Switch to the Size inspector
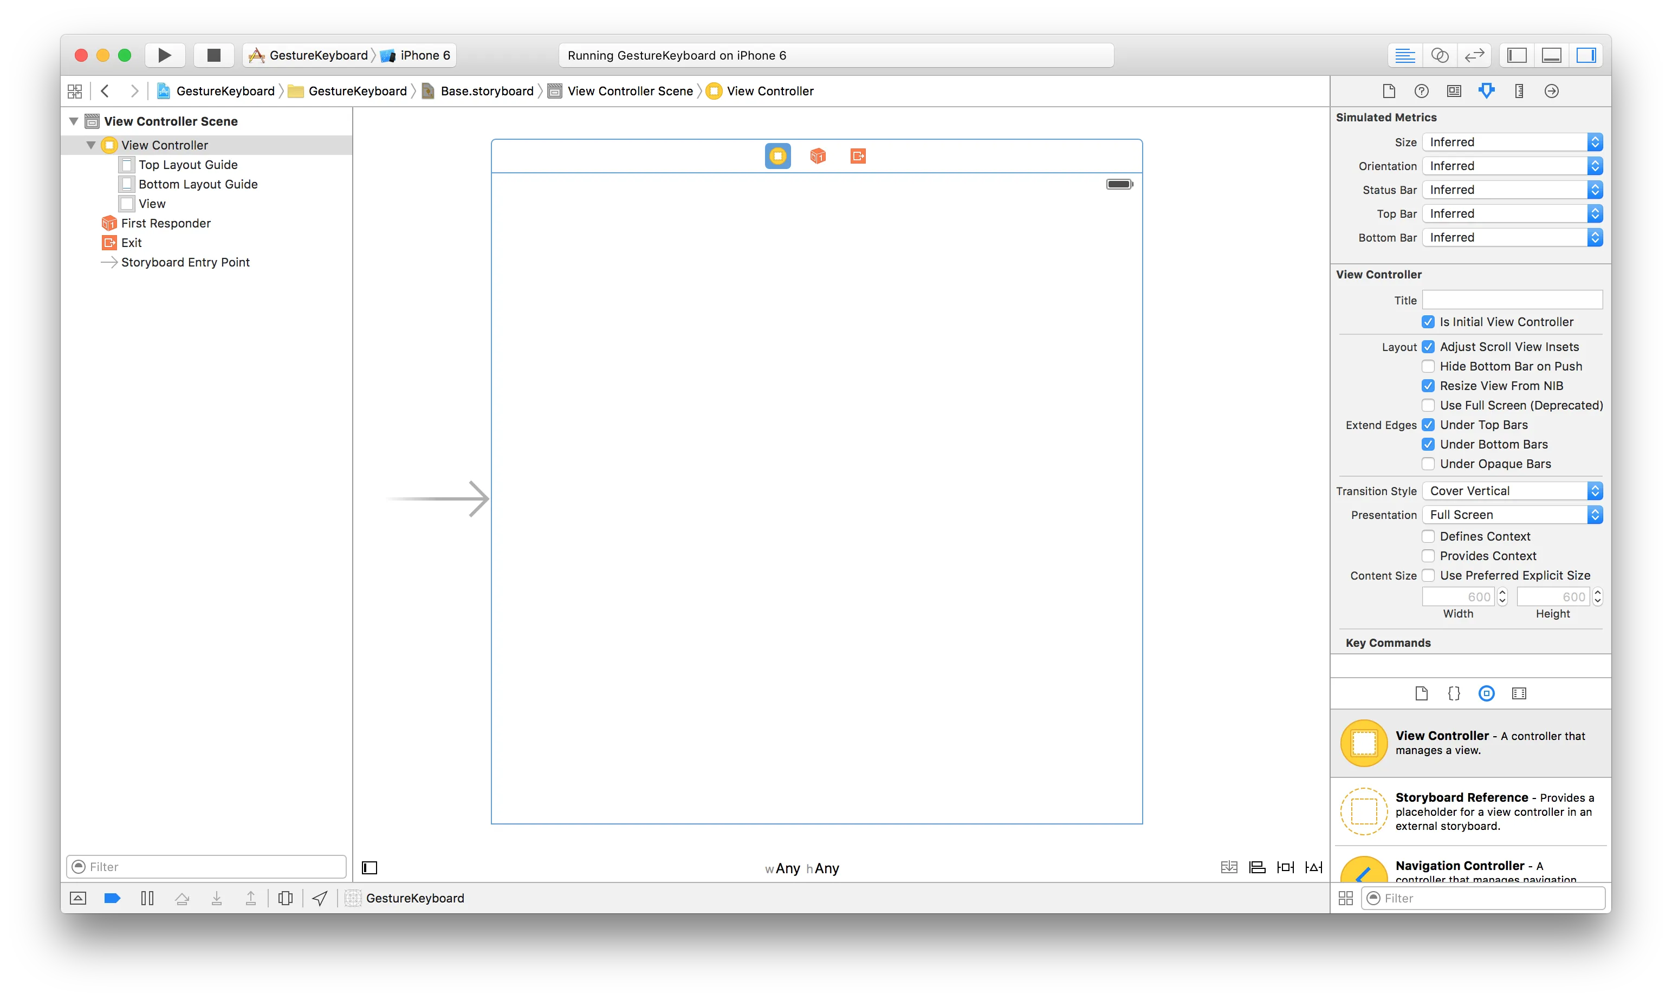This screenshot has width=1672, height=1000. pos(1519,91)
